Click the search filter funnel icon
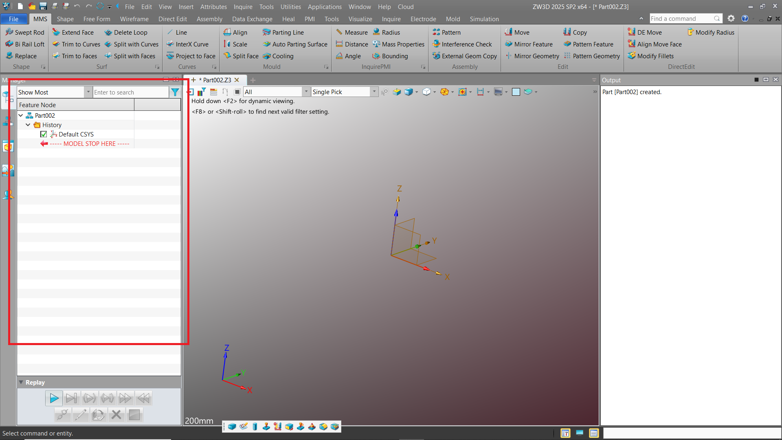The width and height of the screenshot is (782, 440). pyautogui.click(x=175, y=92)
